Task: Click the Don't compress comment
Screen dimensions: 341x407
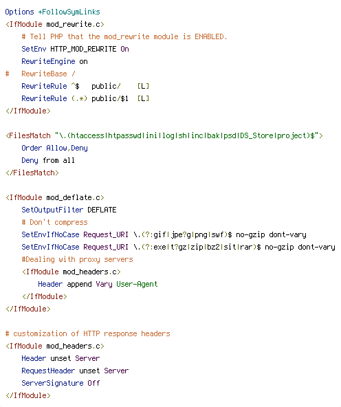Action: pos(55,223)
